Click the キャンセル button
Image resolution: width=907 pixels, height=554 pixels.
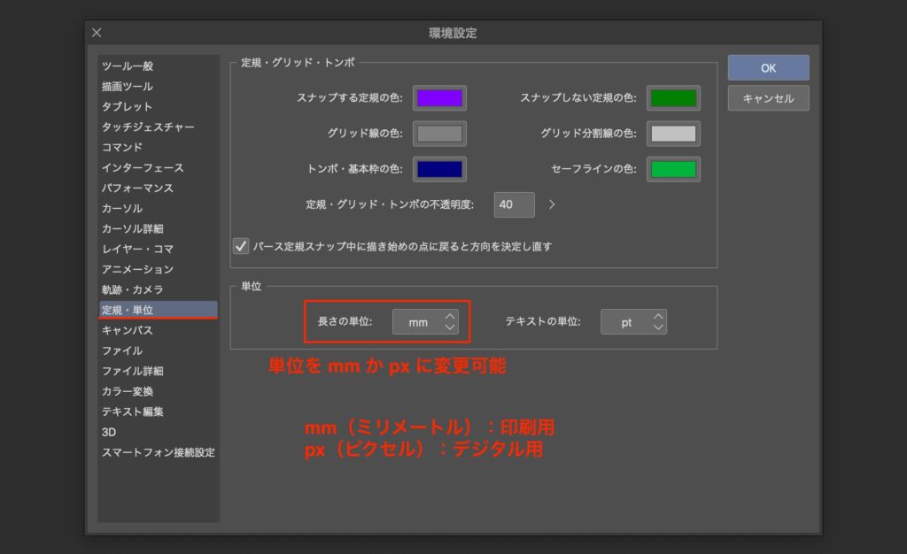point(768,98)
